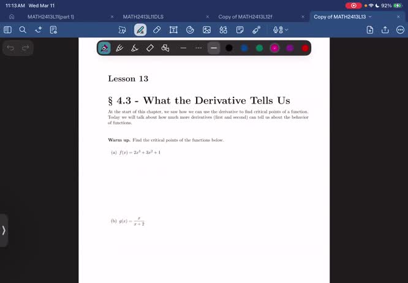The width and height of the screenshot is (408, 283).
Task: Select the lasso selection tool
Action: click(x=123, y=30)
